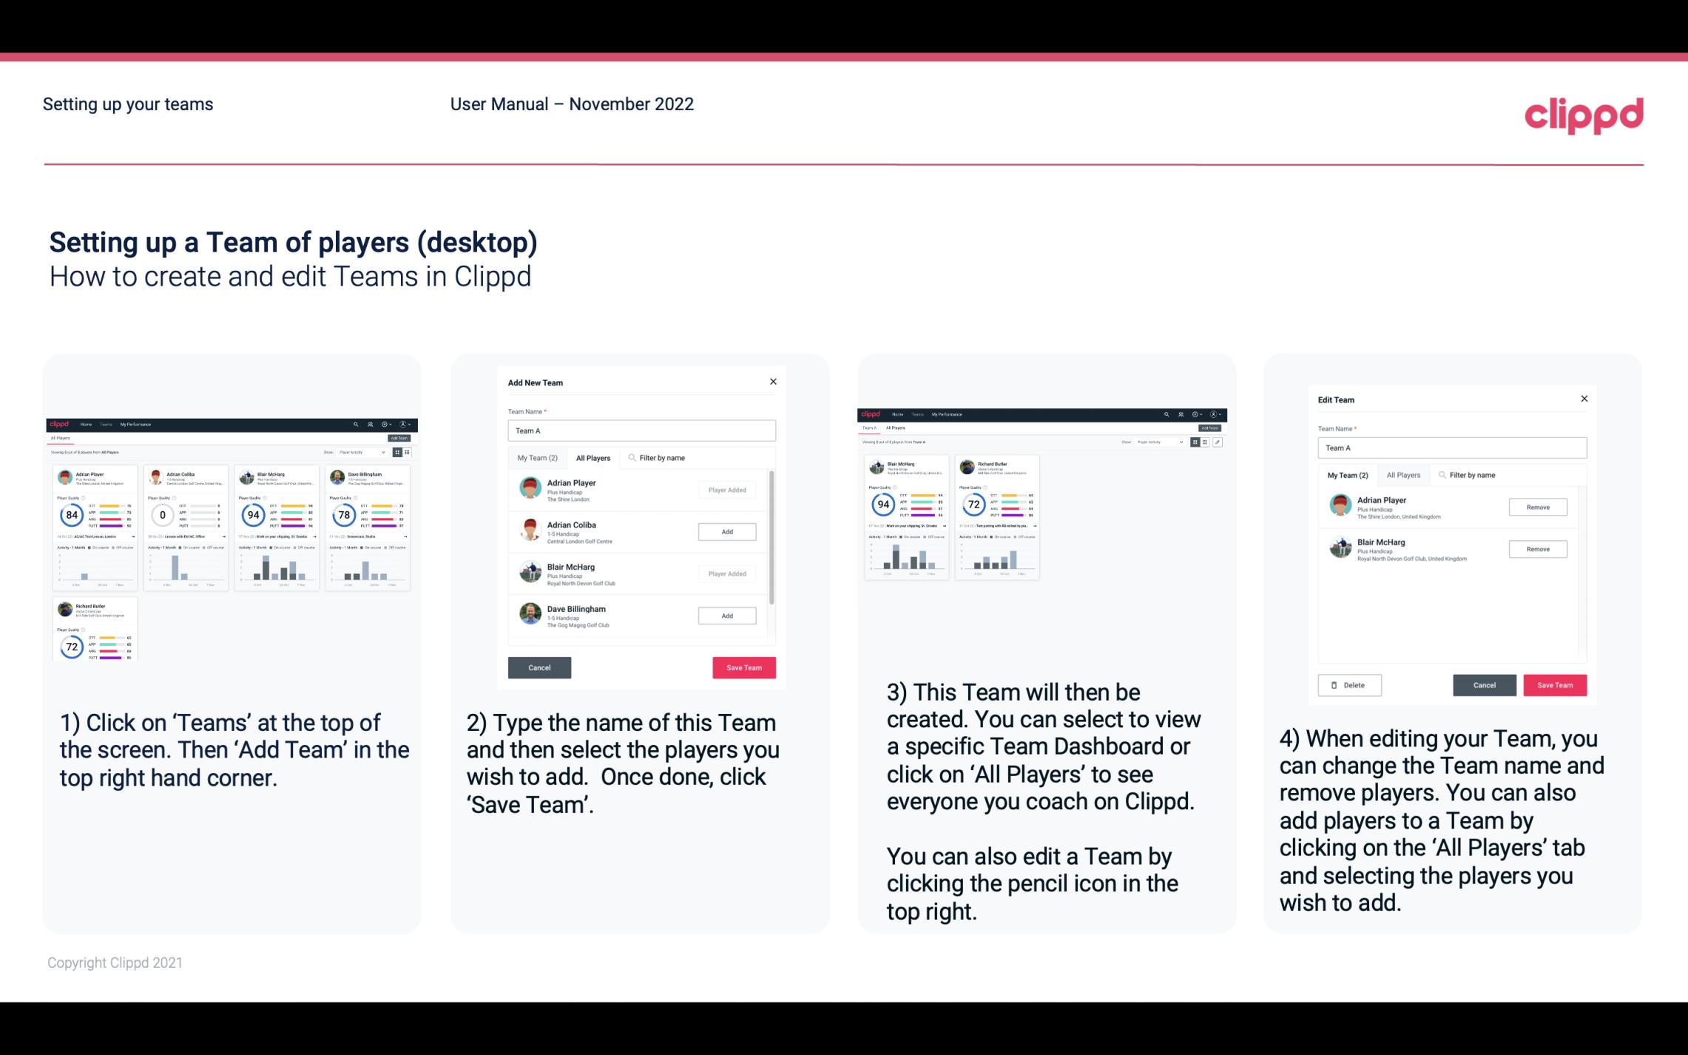1688x1055 pixels.
Task: Click the Clippd logo in top right
Action: pyautogui.click(x=1584, y=114)
